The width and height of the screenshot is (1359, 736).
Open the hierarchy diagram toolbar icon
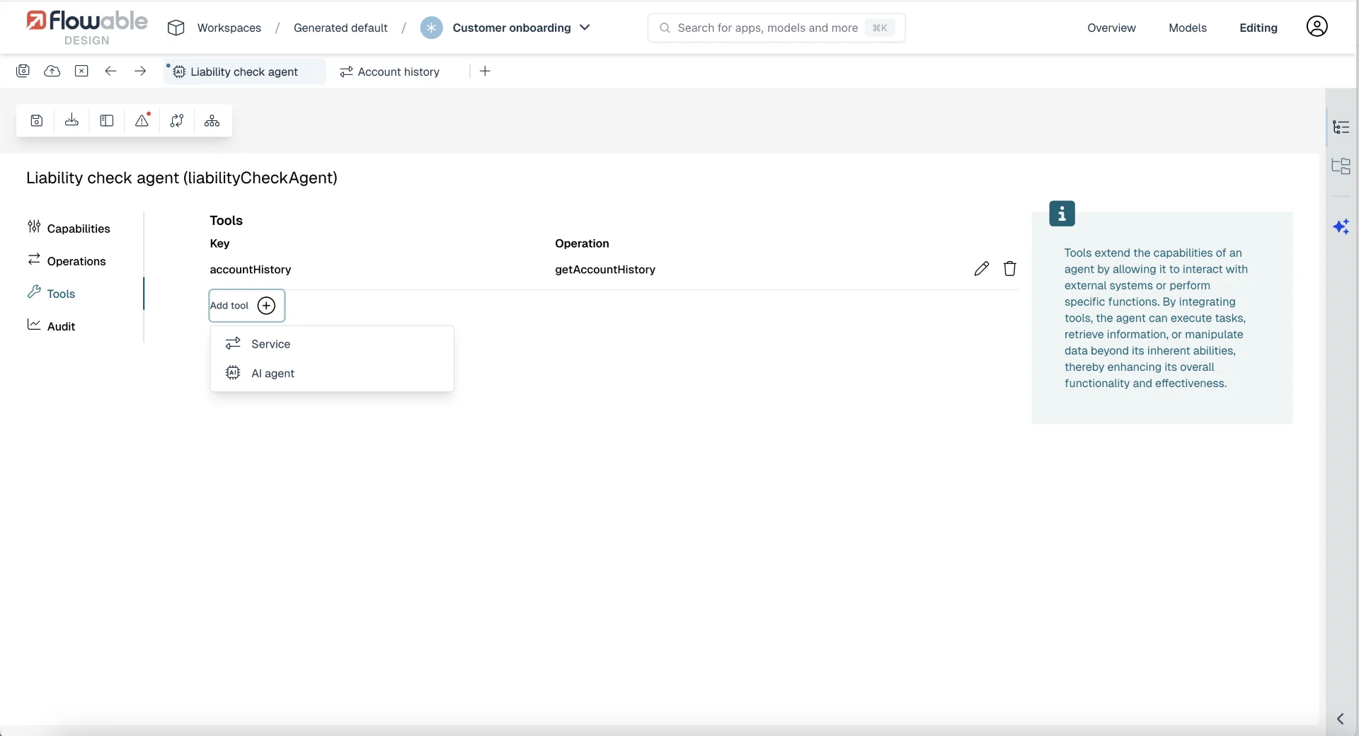coord(212,121)
